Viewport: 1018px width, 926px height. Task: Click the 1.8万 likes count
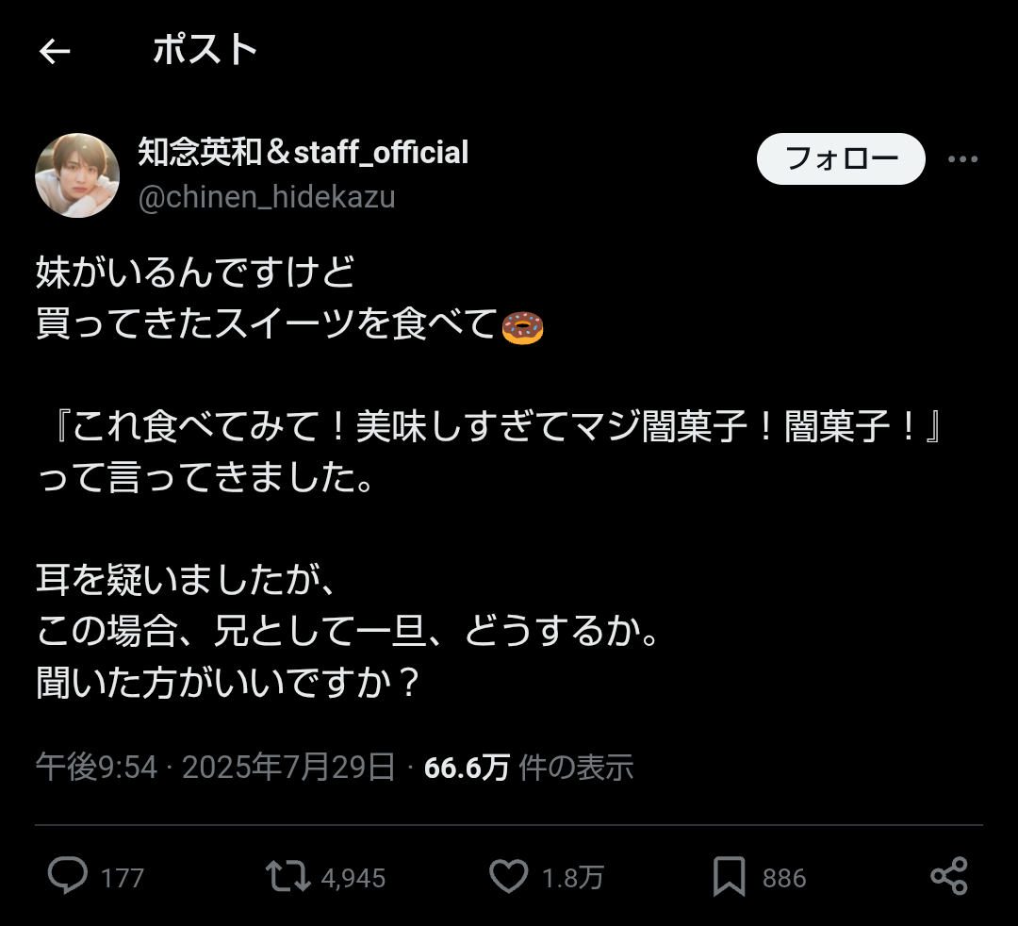point(572,879)
